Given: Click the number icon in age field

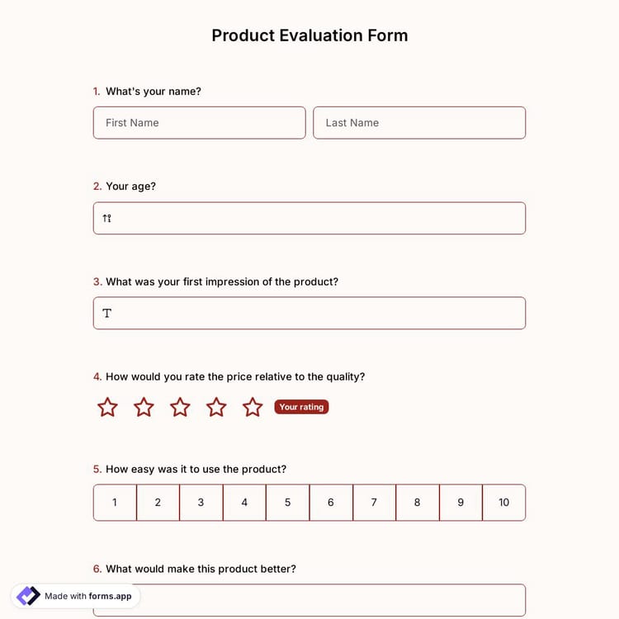Looking at the screenshot, I should coord(107,219).
